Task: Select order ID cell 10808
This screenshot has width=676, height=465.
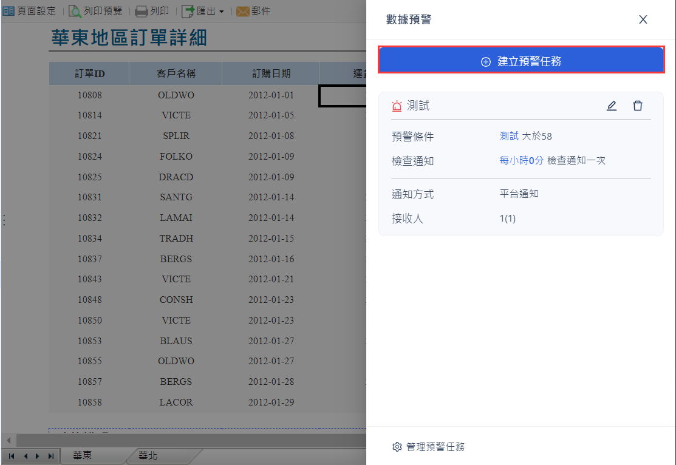Action: (89, 95)
